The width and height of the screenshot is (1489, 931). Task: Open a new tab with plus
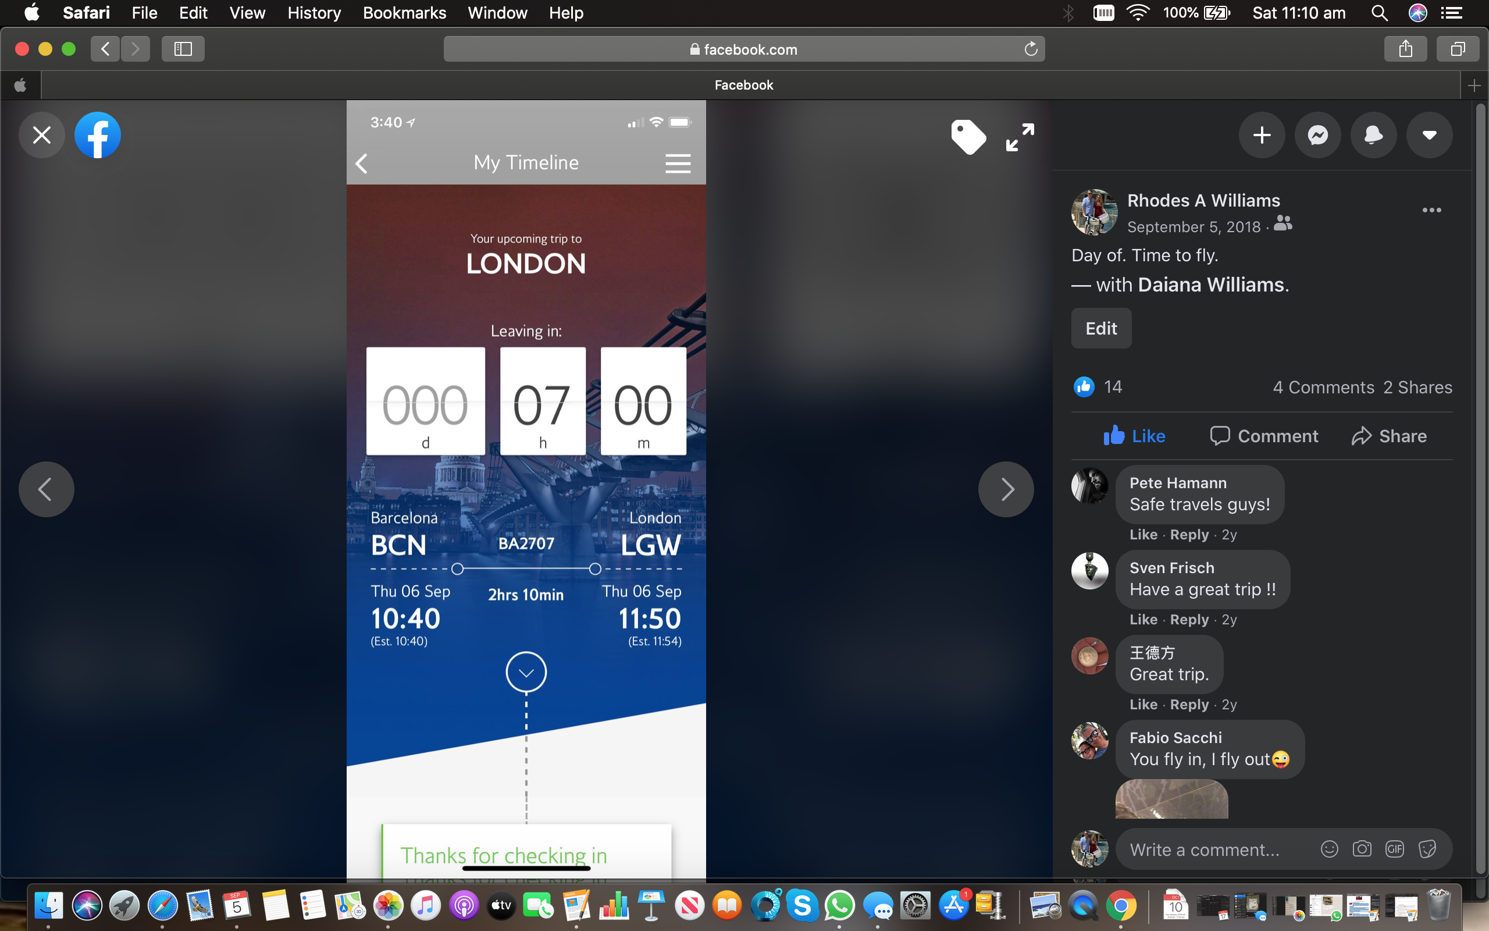coord(1474,85)
